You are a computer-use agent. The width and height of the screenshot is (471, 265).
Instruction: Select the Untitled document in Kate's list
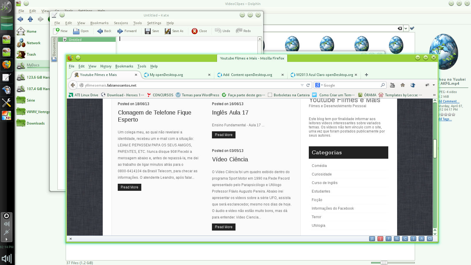87,39
